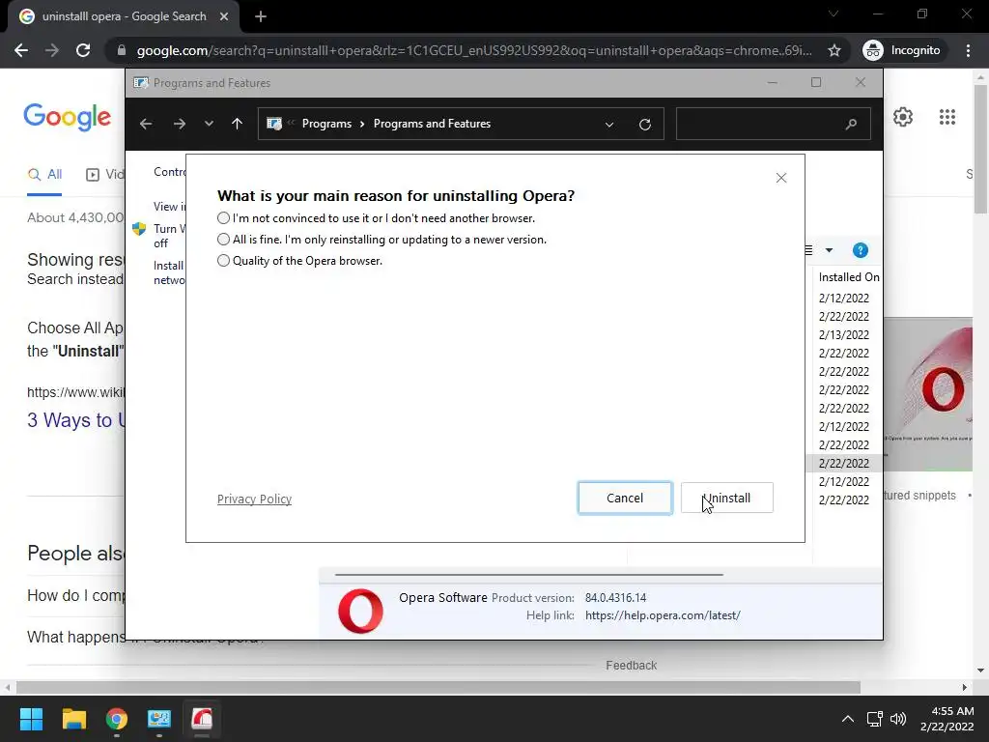
Task: Open Google quick settings gear
Action: coord(903,117)
